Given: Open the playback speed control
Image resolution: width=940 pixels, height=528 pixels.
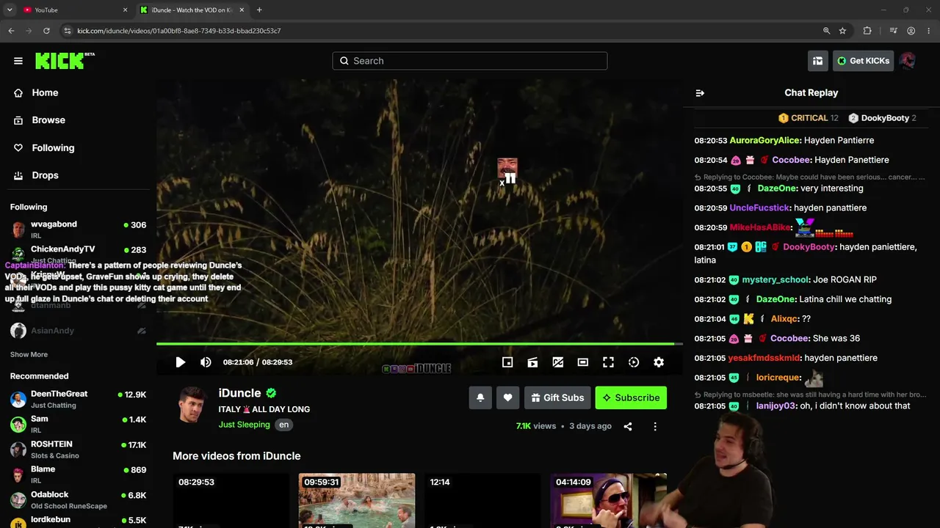Looking at the screenshot, I should (634, 362).
